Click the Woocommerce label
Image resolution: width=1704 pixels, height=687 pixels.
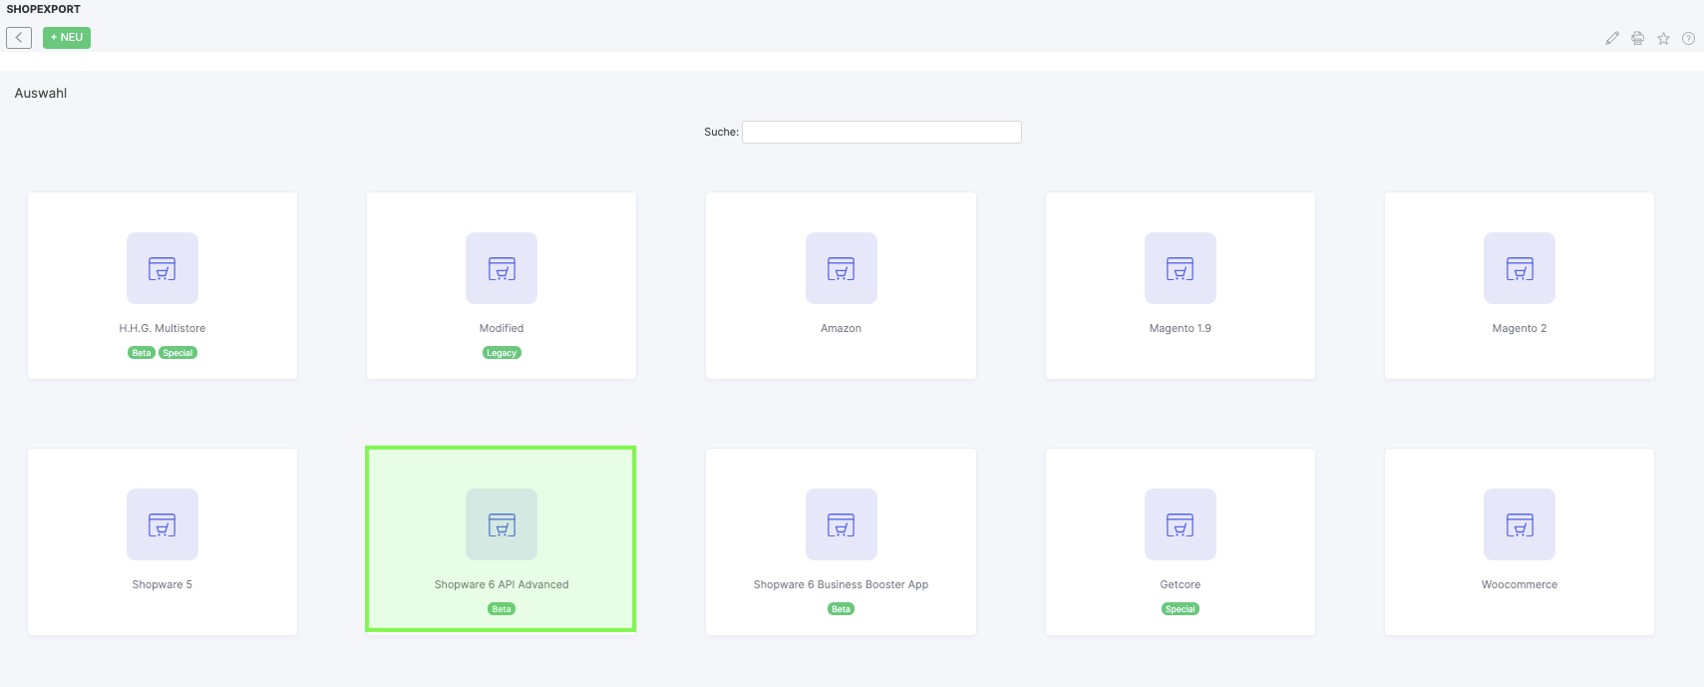click(x=1520, y=584)
